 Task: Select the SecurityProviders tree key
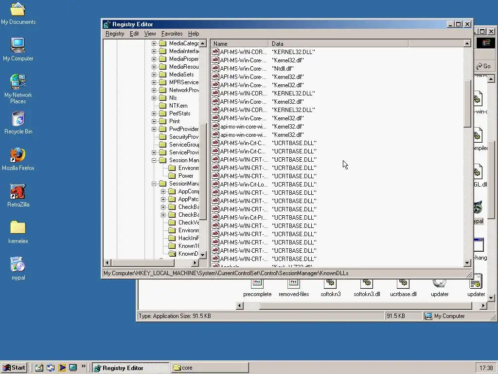183,137
